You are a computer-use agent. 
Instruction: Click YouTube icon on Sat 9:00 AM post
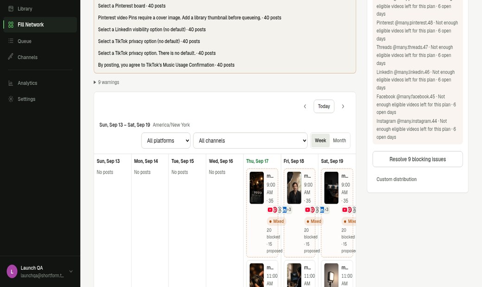tap(345, 210)
